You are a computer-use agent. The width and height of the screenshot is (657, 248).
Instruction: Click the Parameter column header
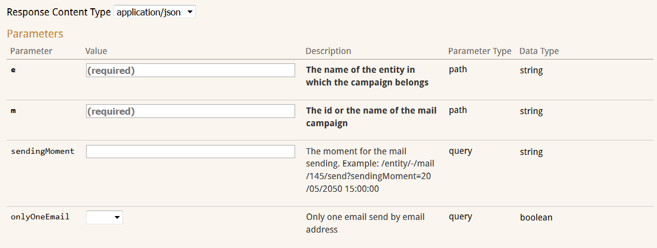click(x=31, y=51)
